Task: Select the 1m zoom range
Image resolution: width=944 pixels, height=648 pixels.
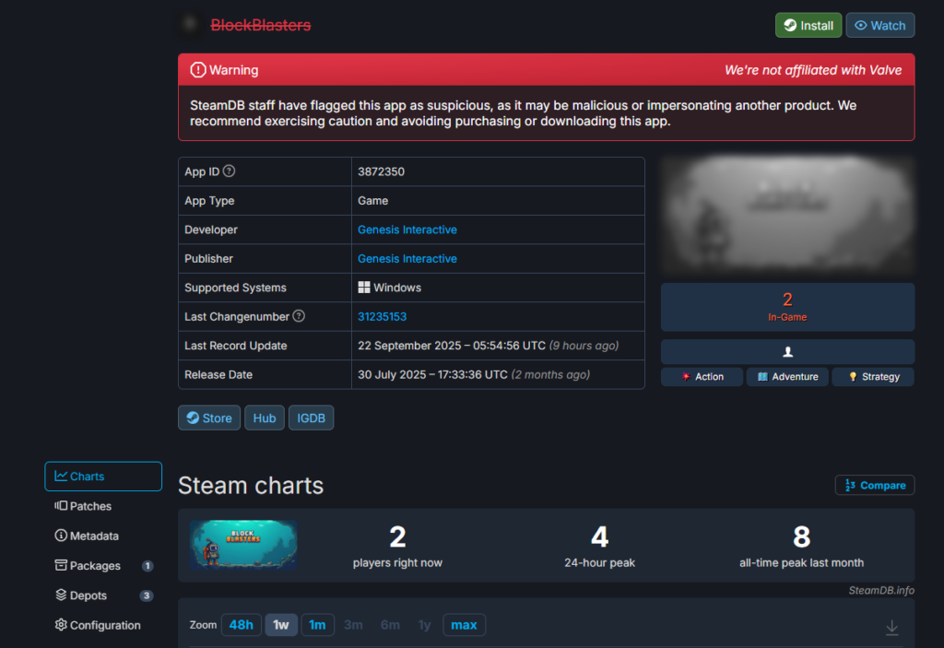Action: [x=317, y=625]
